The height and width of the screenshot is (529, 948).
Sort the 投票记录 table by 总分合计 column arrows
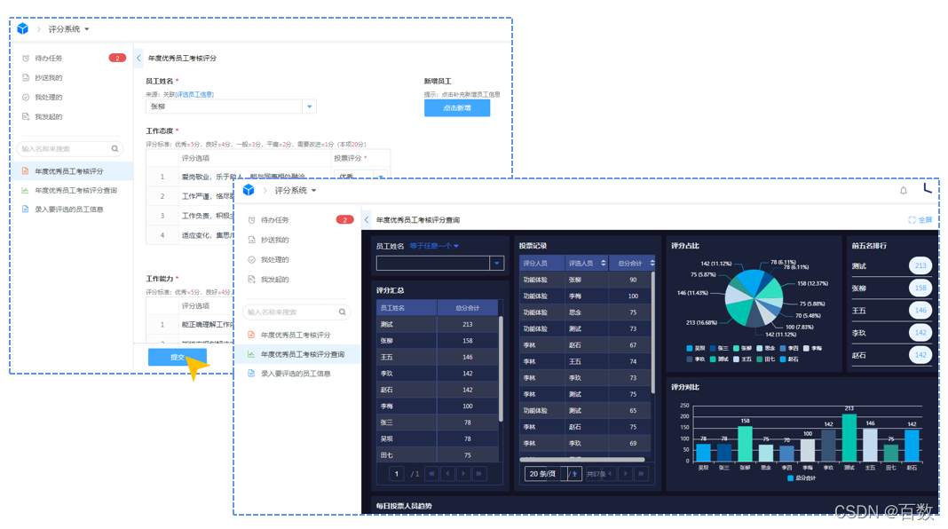pyautogui.click(x=652, y=263)
